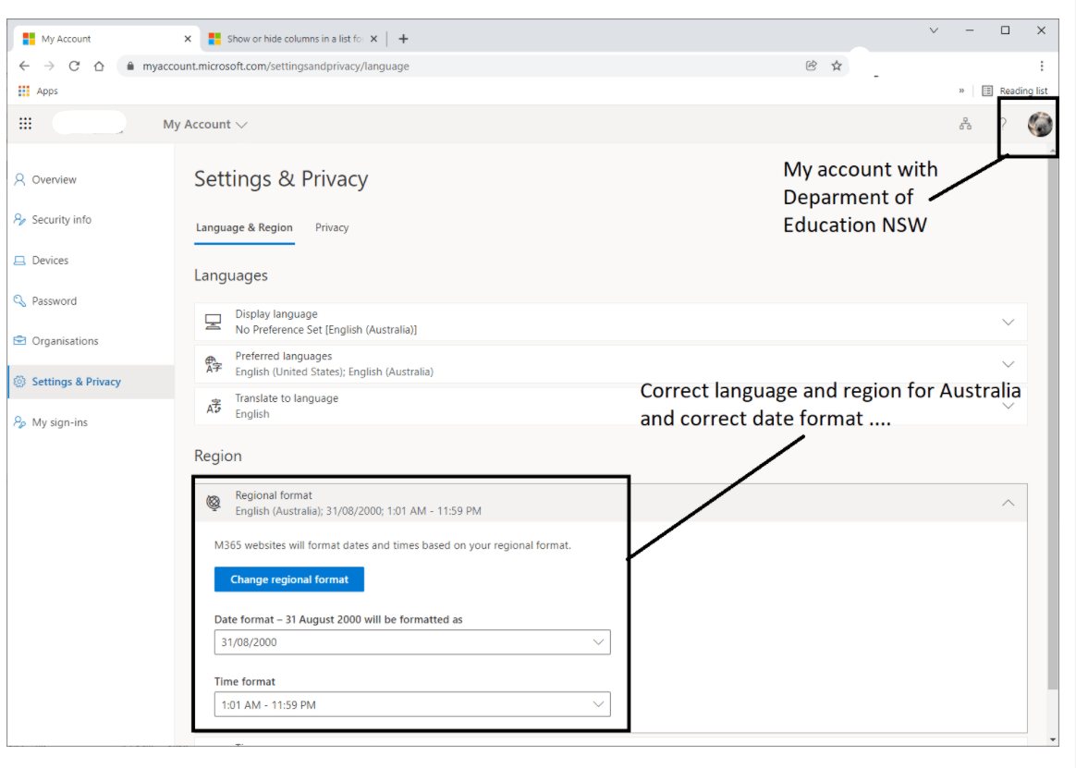Open Password page
The height and width of the screenshot is (768, 1076).
(x=55, y=300)
